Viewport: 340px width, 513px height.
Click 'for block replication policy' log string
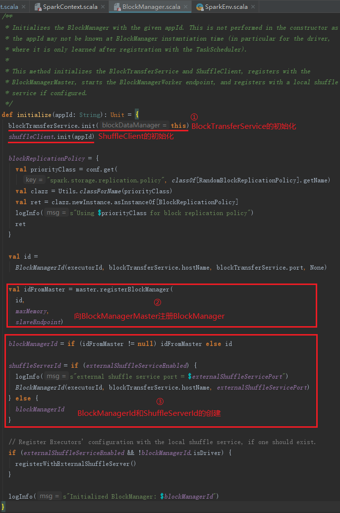198,213
